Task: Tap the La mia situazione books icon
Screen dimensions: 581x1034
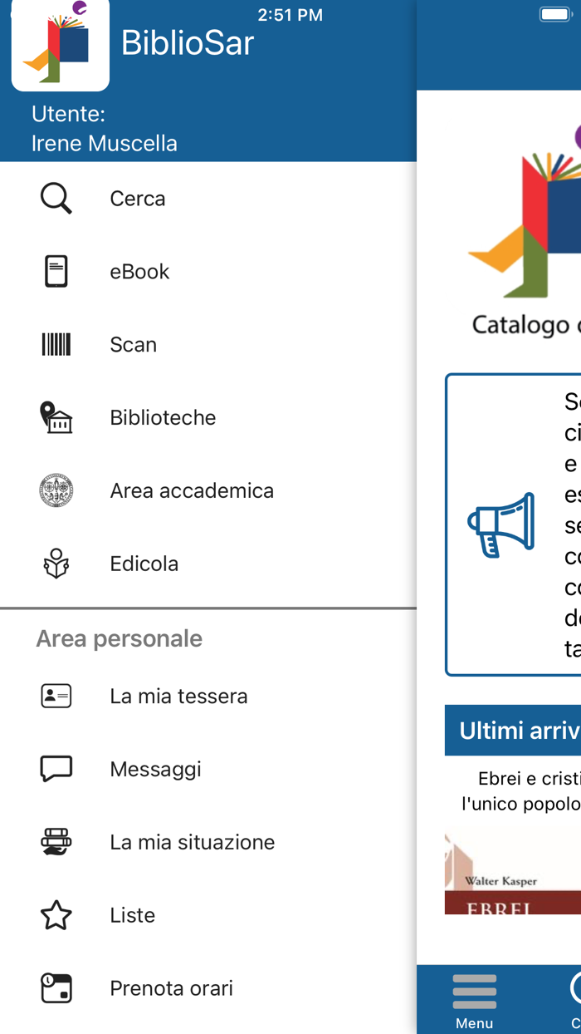Action: [55, 842]
